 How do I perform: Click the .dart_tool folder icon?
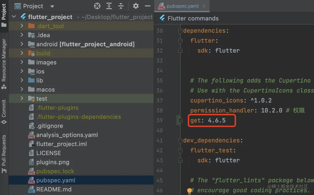click(x=31, y=26)
